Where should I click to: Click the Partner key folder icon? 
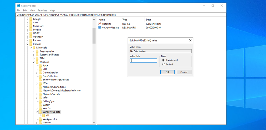tap(31, 40)
